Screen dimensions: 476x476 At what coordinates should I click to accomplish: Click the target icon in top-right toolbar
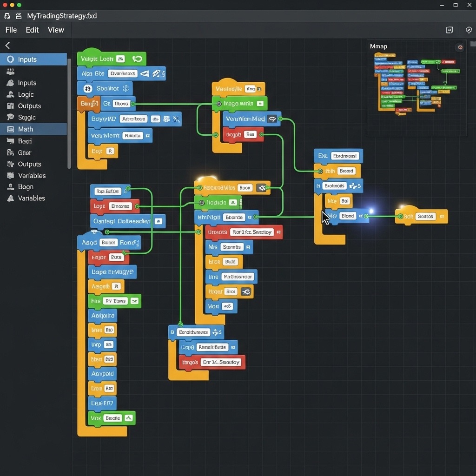(469, 30)
